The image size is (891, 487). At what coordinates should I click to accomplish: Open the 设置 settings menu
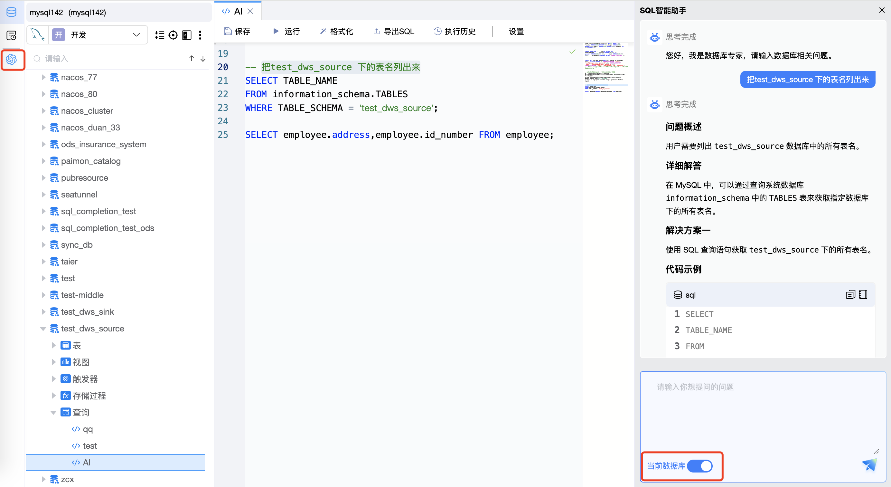[x=516, y=31]
